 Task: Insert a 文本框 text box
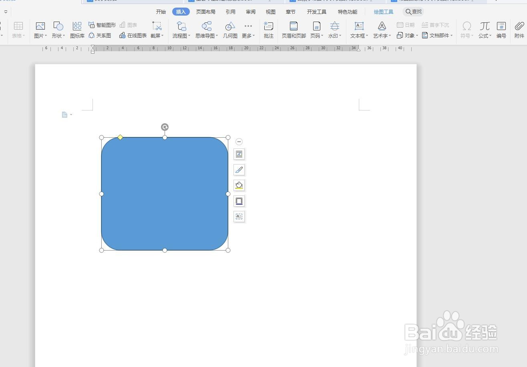click(359, 26)
